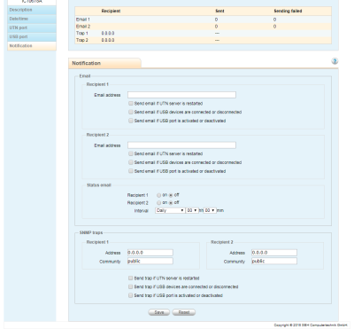354x329 pixels.
Task: Click the Recipient 2 email address field
Action: pos(181,145)
